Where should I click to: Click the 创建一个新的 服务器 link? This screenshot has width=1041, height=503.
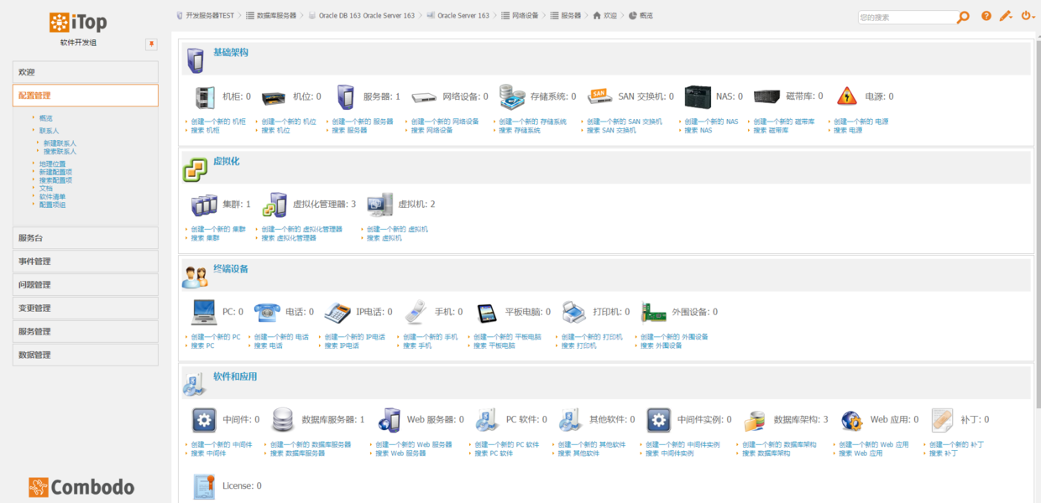pyautogui.click(x=363, y=122)
